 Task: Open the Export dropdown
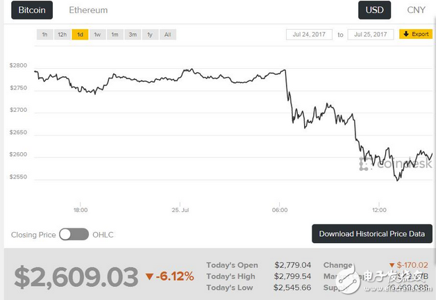[416, 34]
